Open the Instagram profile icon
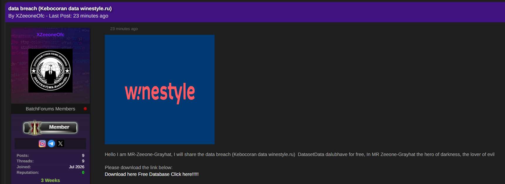Screen dimensions: 505x184 point(42,143)
